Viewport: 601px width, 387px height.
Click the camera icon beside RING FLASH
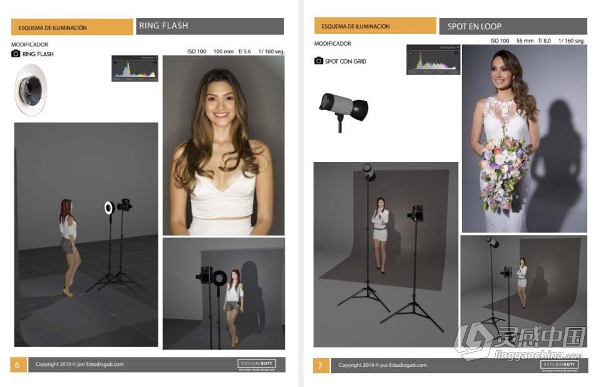16,54
